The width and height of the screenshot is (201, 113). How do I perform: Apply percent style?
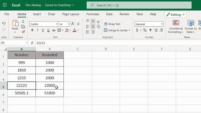coord(145,30)
